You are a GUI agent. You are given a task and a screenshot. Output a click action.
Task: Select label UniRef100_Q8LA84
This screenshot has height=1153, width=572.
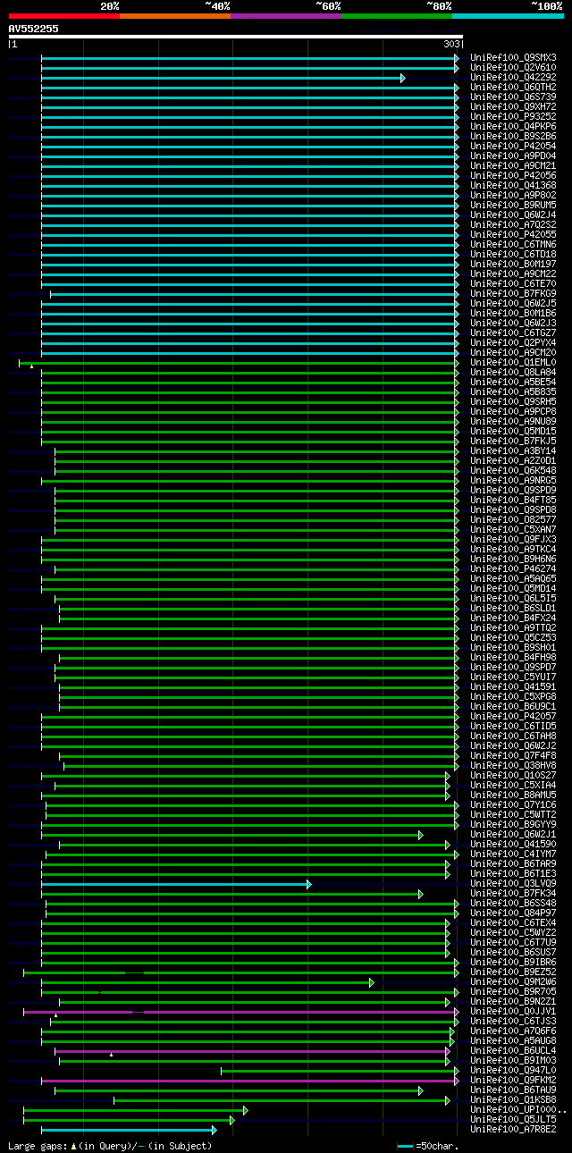tap(513, 373)
